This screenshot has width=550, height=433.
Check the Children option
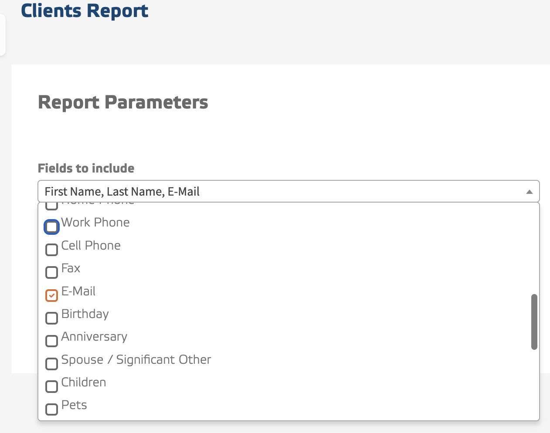point(51,386)
